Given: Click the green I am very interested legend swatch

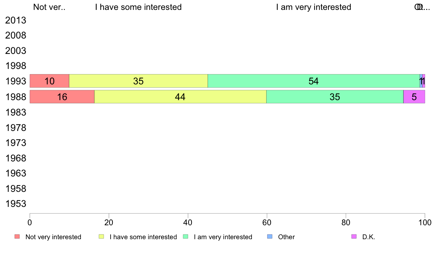Looking at the screenshot, I should [x=186, y=237].
